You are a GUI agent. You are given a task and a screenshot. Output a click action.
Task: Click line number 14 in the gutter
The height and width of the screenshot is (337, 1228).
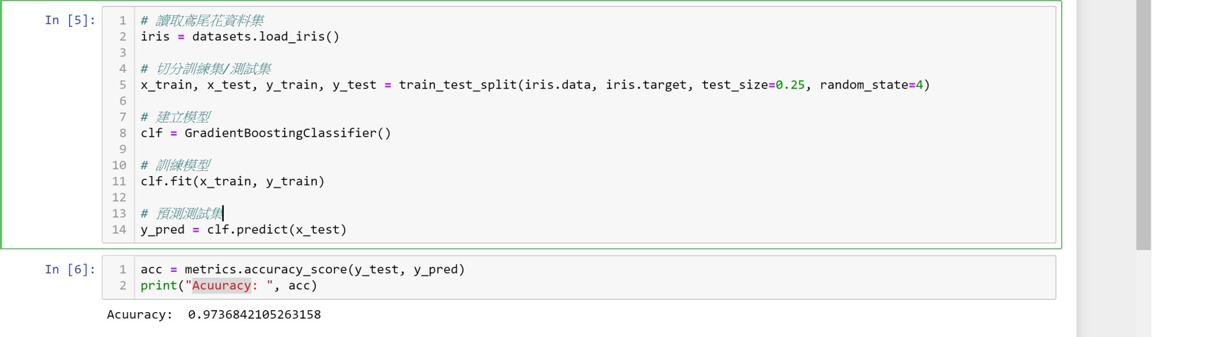tap(119, 229)
